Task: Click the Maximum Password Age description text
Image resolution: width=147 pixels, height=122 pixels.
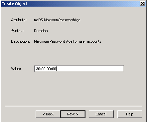Action: (68, 41)
